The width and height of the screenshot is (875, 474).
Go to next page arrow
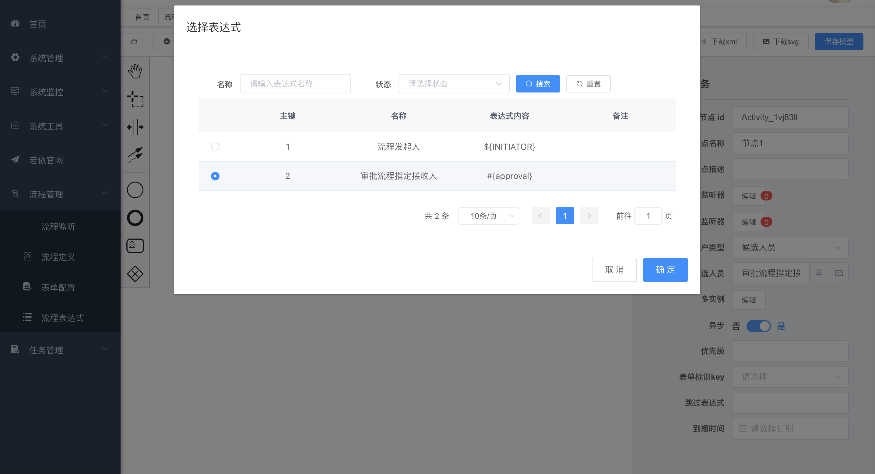pyautogui.click(x=589, y=216)
